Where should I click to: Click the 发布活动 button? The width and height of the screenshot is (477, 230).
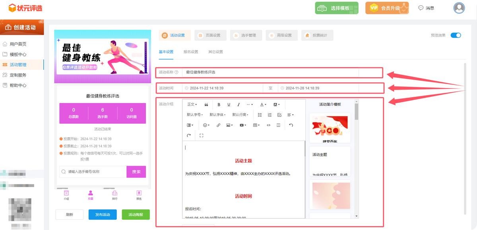tap(103, 215)
